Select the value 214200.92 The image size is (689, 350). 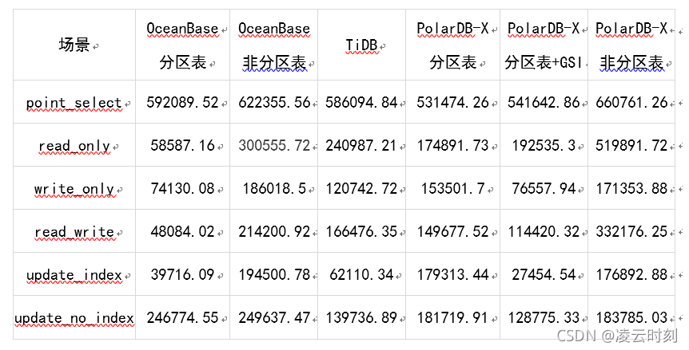(x=274, y=231)
